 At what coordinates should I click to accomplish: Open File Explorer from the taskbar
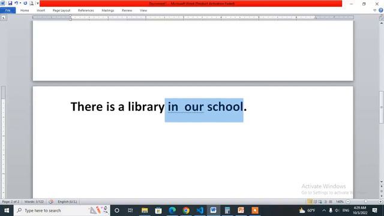tap(145, 211)
